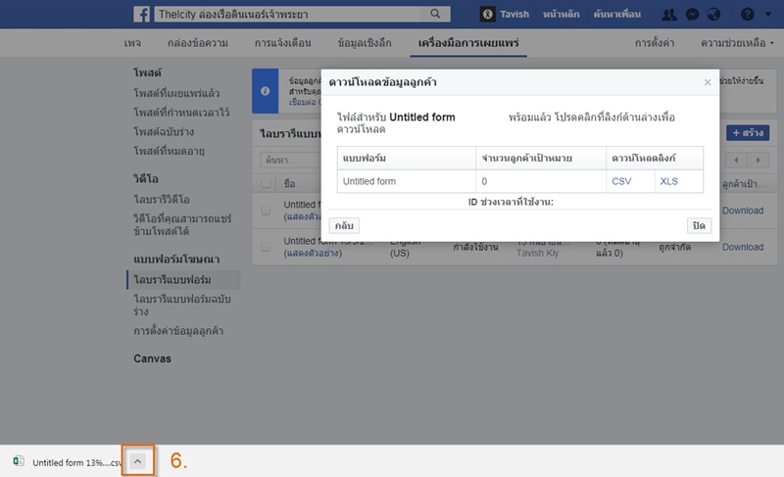Open the Messenger messages icon
The height and width of the screenshot is (477, 784).
coord(692,14)
